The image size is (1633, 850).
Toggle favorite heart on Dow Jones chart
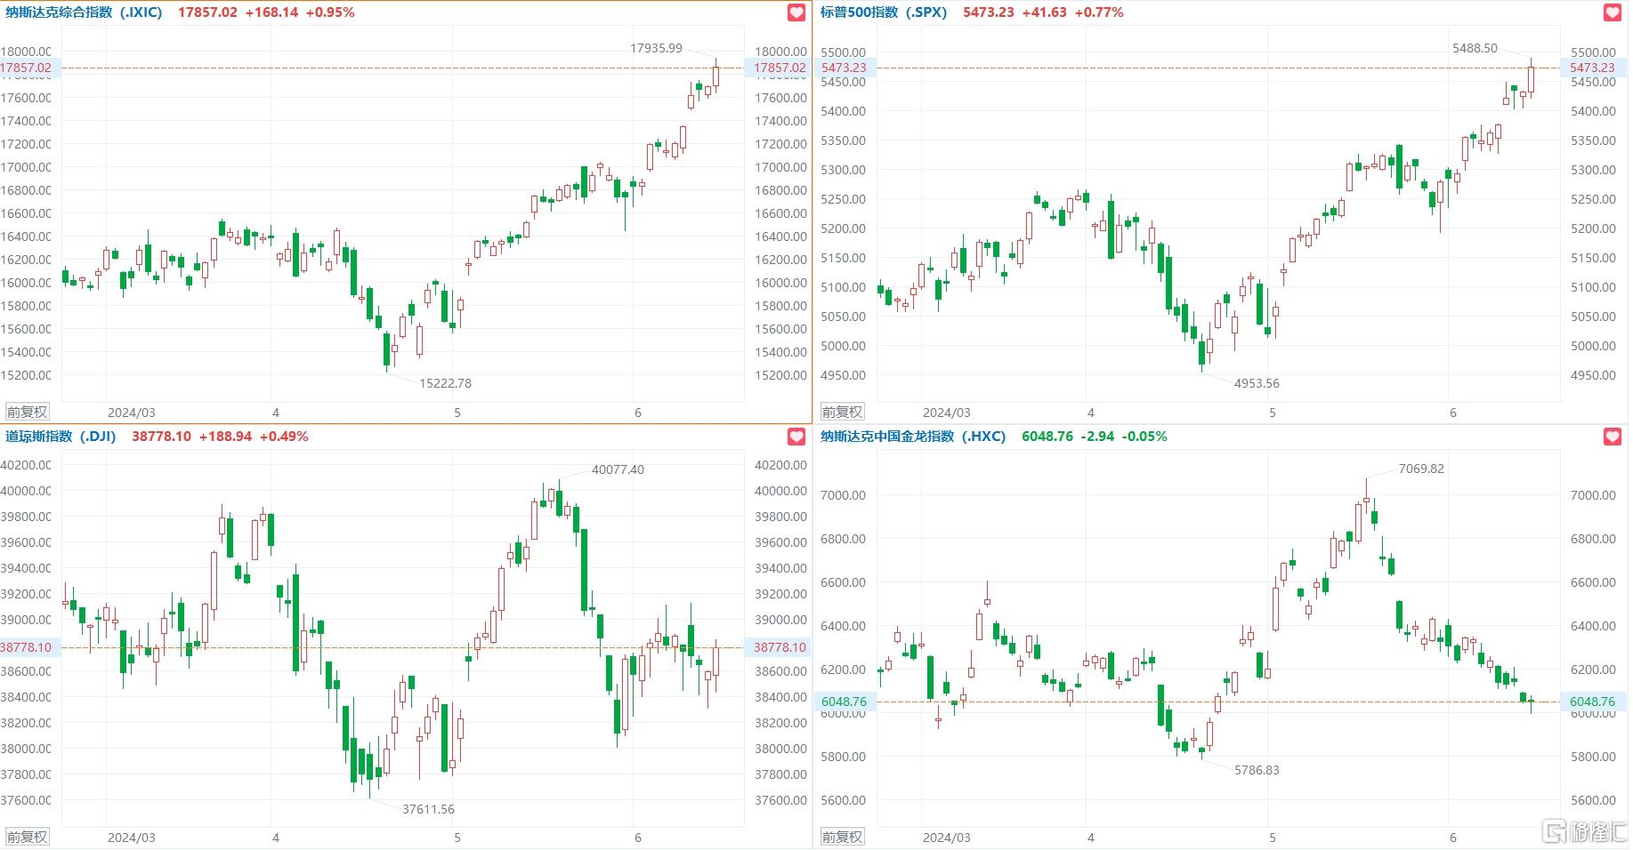click(x=796, y=437)
